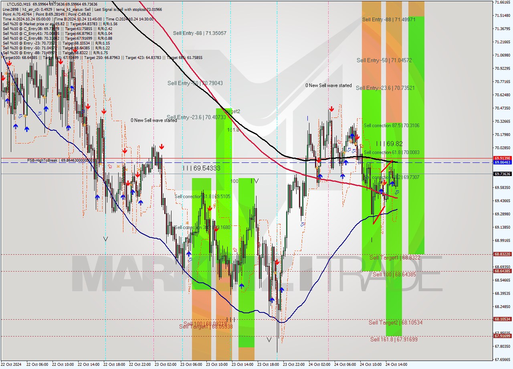Click 'Sell correction 87.5 | 70.3106' label
Image resolution: width=513 pixels, height=369 pixels.
(x=392, y=126)
